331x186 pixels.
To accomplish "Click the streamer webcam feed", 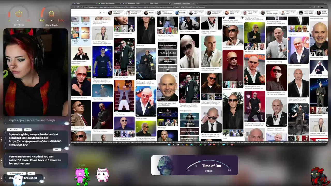I will [x=35, y=72].
